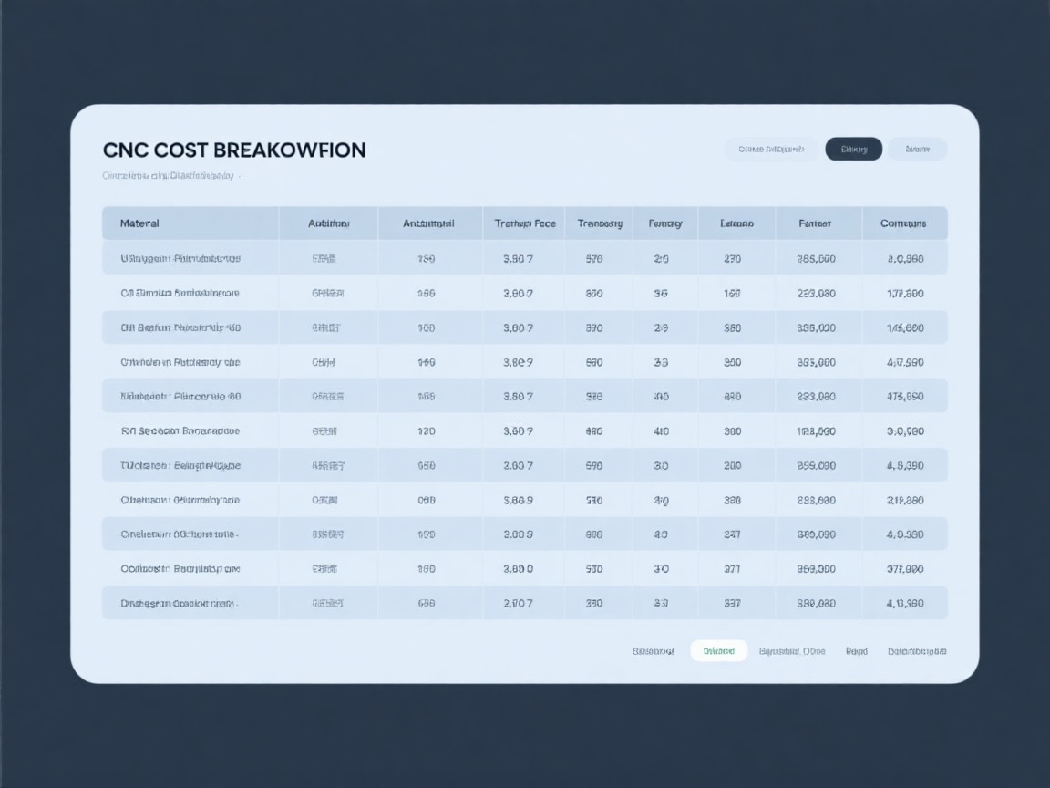Select the second data row of the table
The width and height of the screenshot is (1050, 788).
click(365, 293)
